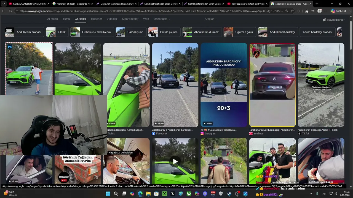Image resolution: width=353 pixels, height=198 pixels.
Task: Select the Bardakçı nın filter chip
Action: pyautogui.click(x=131, y=32)
